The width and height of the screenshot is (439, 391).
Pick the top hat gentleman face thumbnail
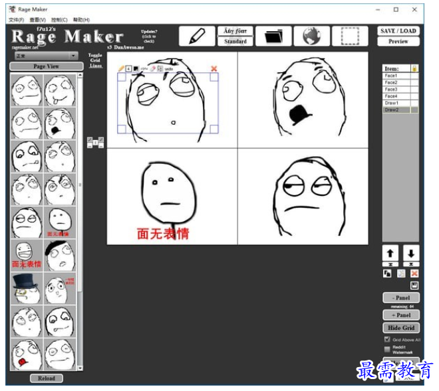[27, 289]
